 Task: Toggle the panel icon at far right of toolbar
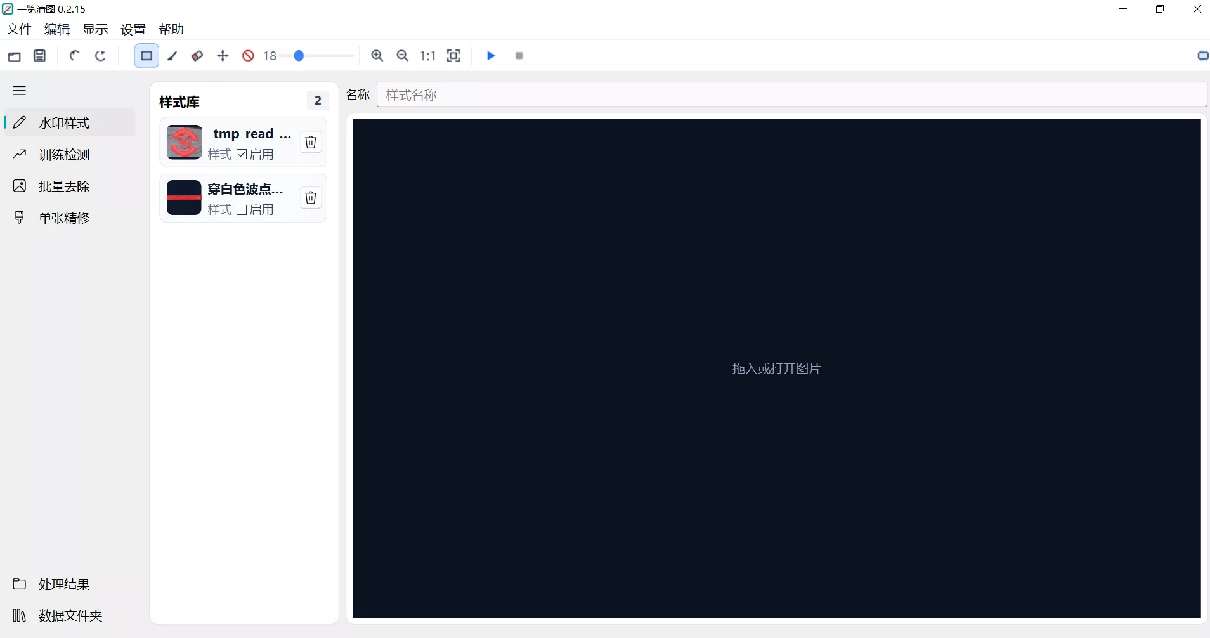pyautogui.click(x=1202, y=56)
